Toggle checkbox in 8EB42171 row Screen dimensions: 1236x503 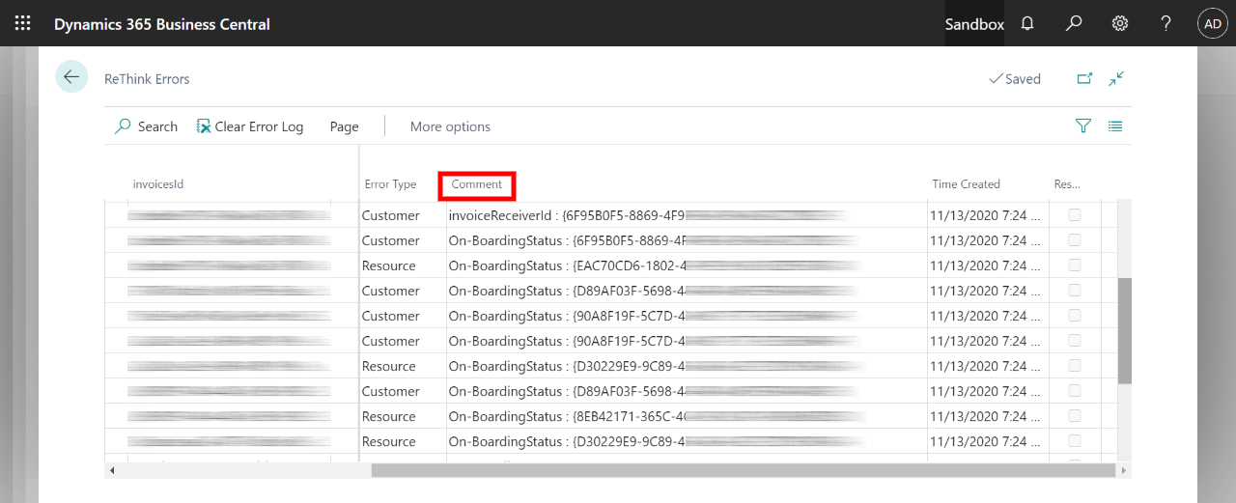pyautogui.click(x=1075, y=416)
